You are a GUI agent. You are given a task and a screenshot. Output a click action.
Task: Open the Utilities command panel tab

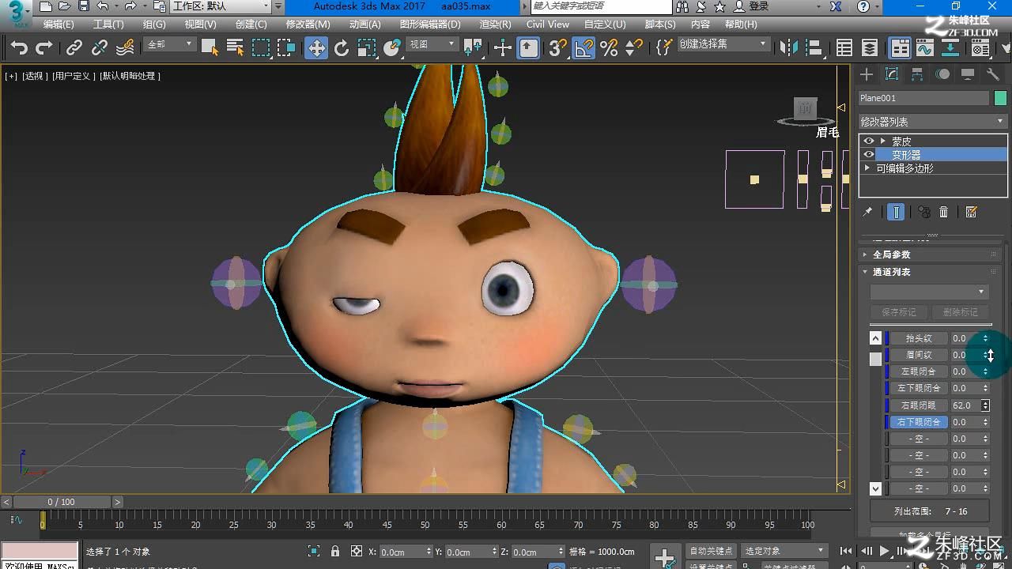[x=993, y=74]
